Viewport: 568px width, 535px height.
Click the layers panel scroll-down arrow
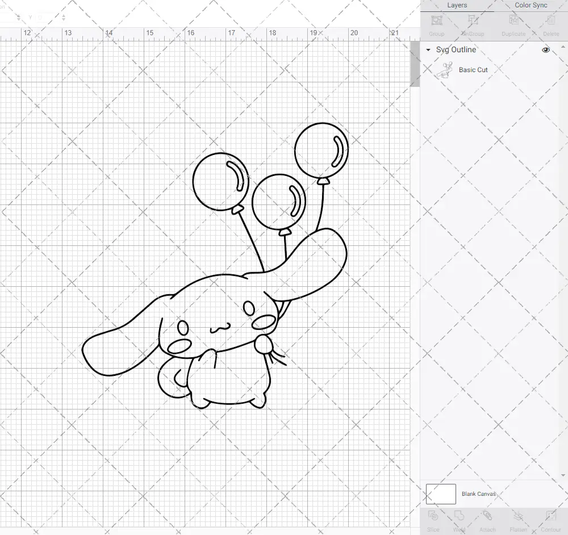[x=562, y=475]
